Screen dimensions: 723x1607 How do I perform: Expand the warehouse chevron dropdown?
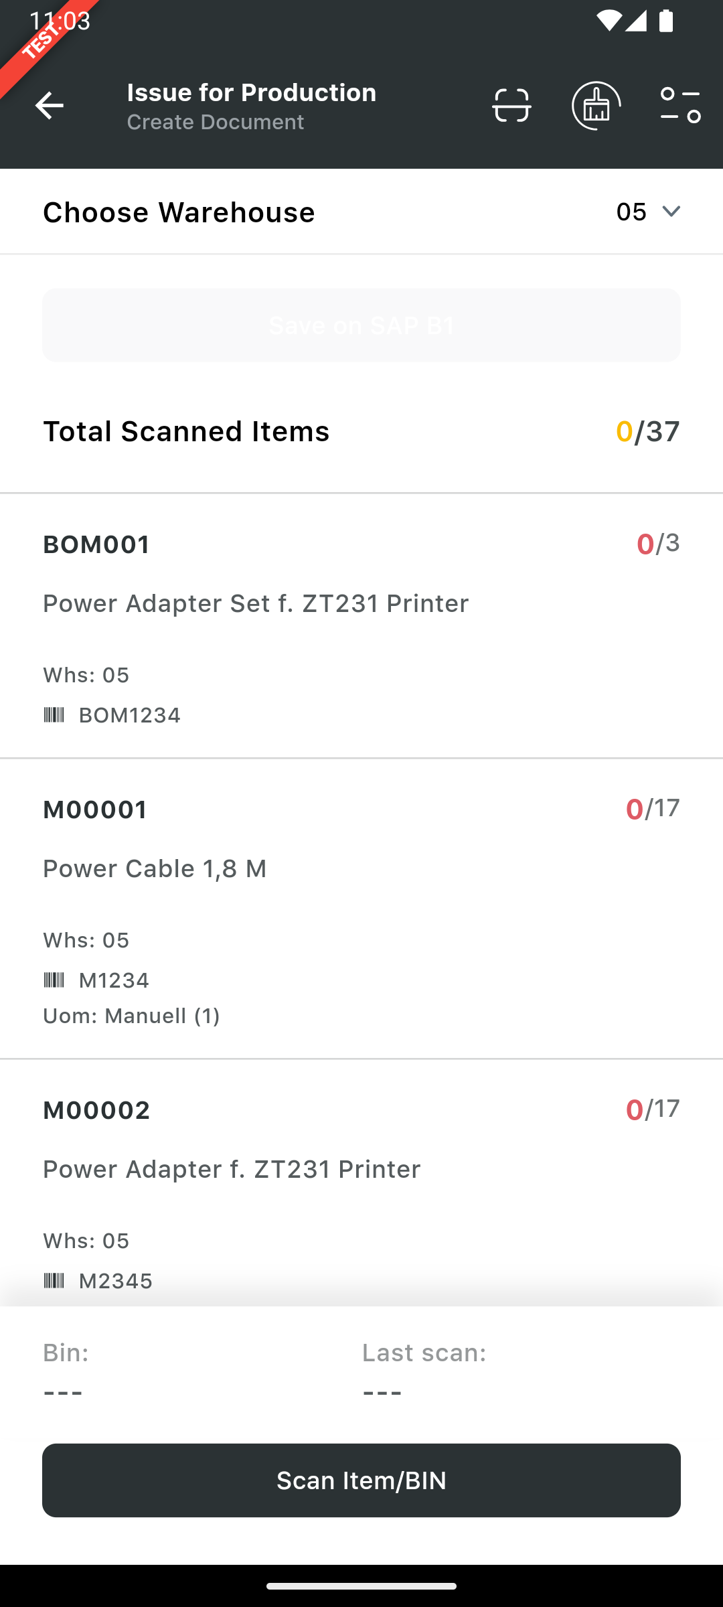pyautogui.click(x=671, y=212)
